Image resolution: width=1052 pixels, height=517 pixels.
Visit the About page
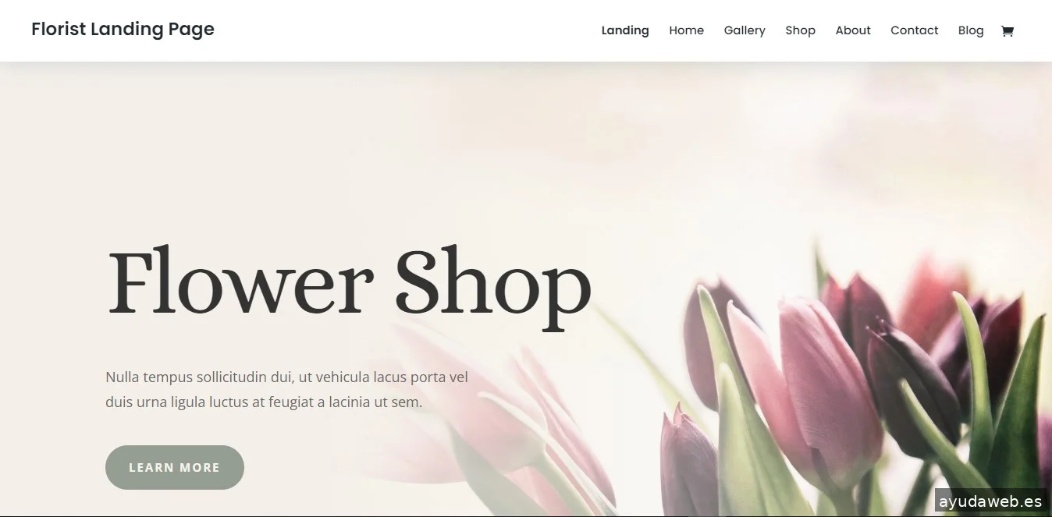click(853, 30)
